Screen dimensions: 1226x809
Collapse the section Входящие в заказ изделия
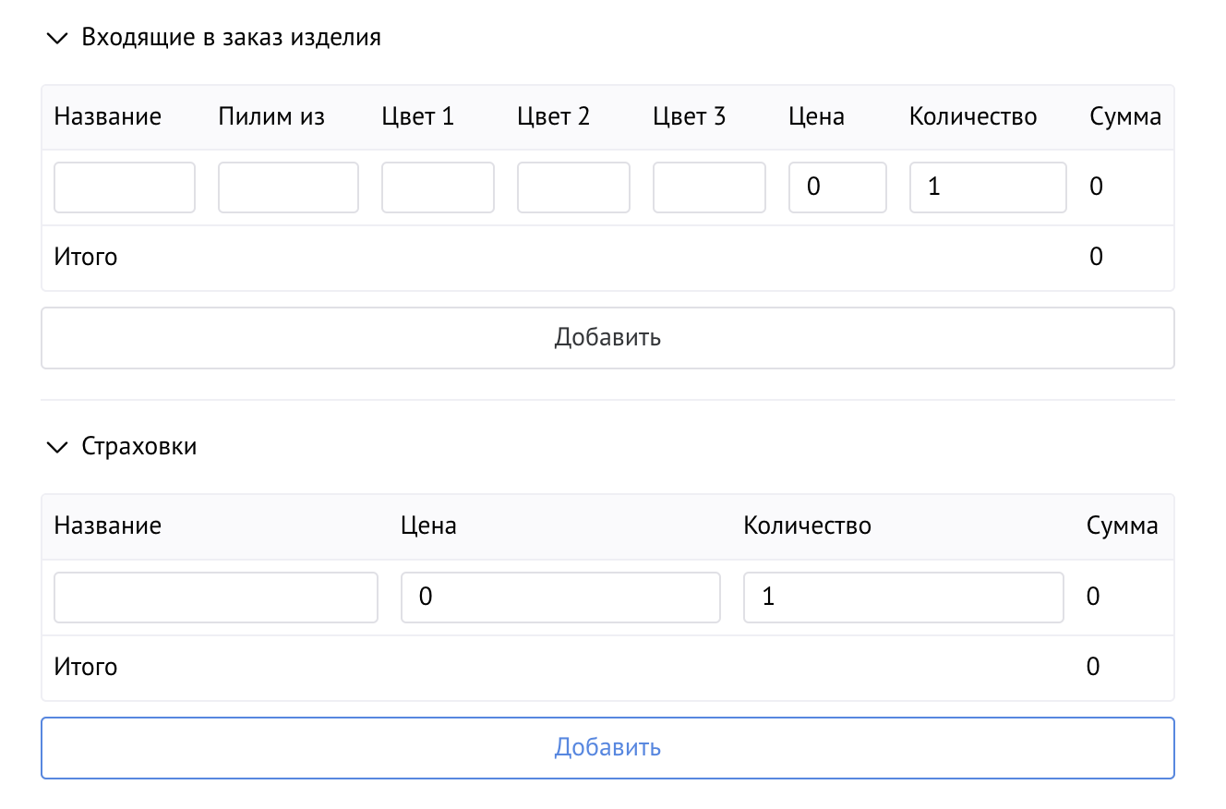click(x=57, y=38)
